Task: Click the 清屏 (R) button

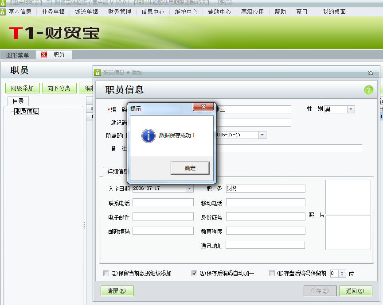Action: [117, 291]
